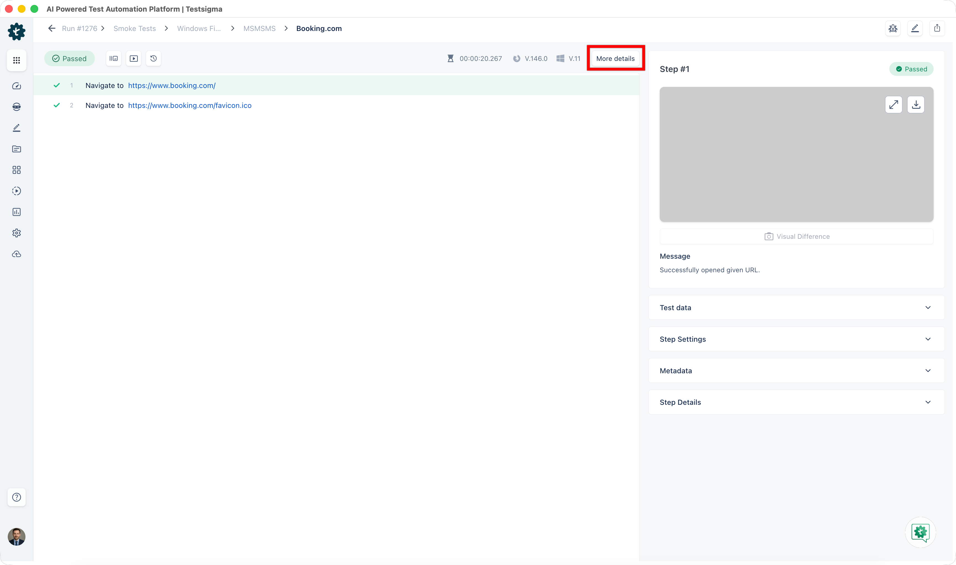Open the dashboard gauge icon in sidebar
The image size is (956, 565).
16,86
